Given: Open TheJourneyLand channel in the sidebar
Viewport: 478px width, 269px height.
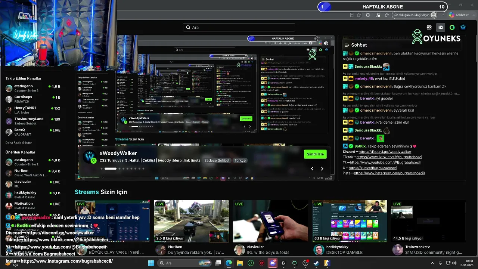Looking at the screenshot, I should click(33, 121).
